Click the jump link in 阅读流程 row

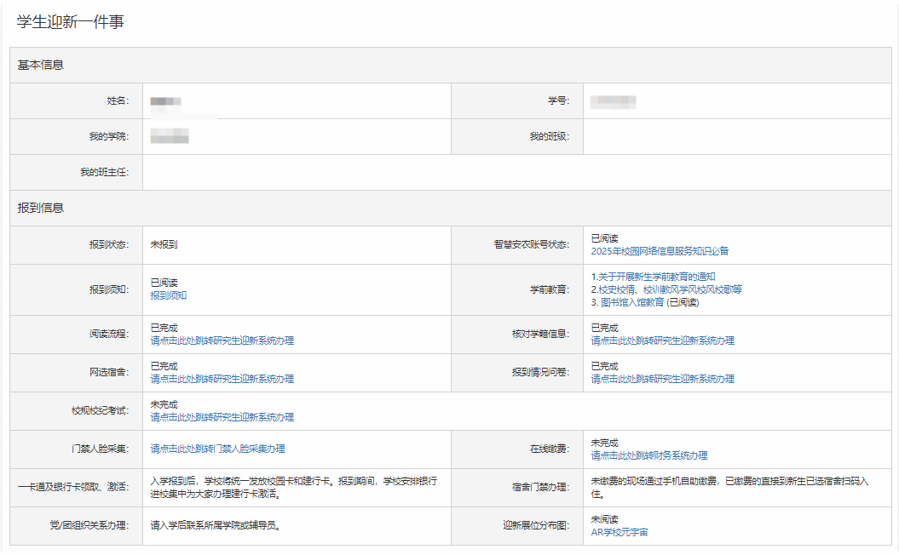point(222,340)
